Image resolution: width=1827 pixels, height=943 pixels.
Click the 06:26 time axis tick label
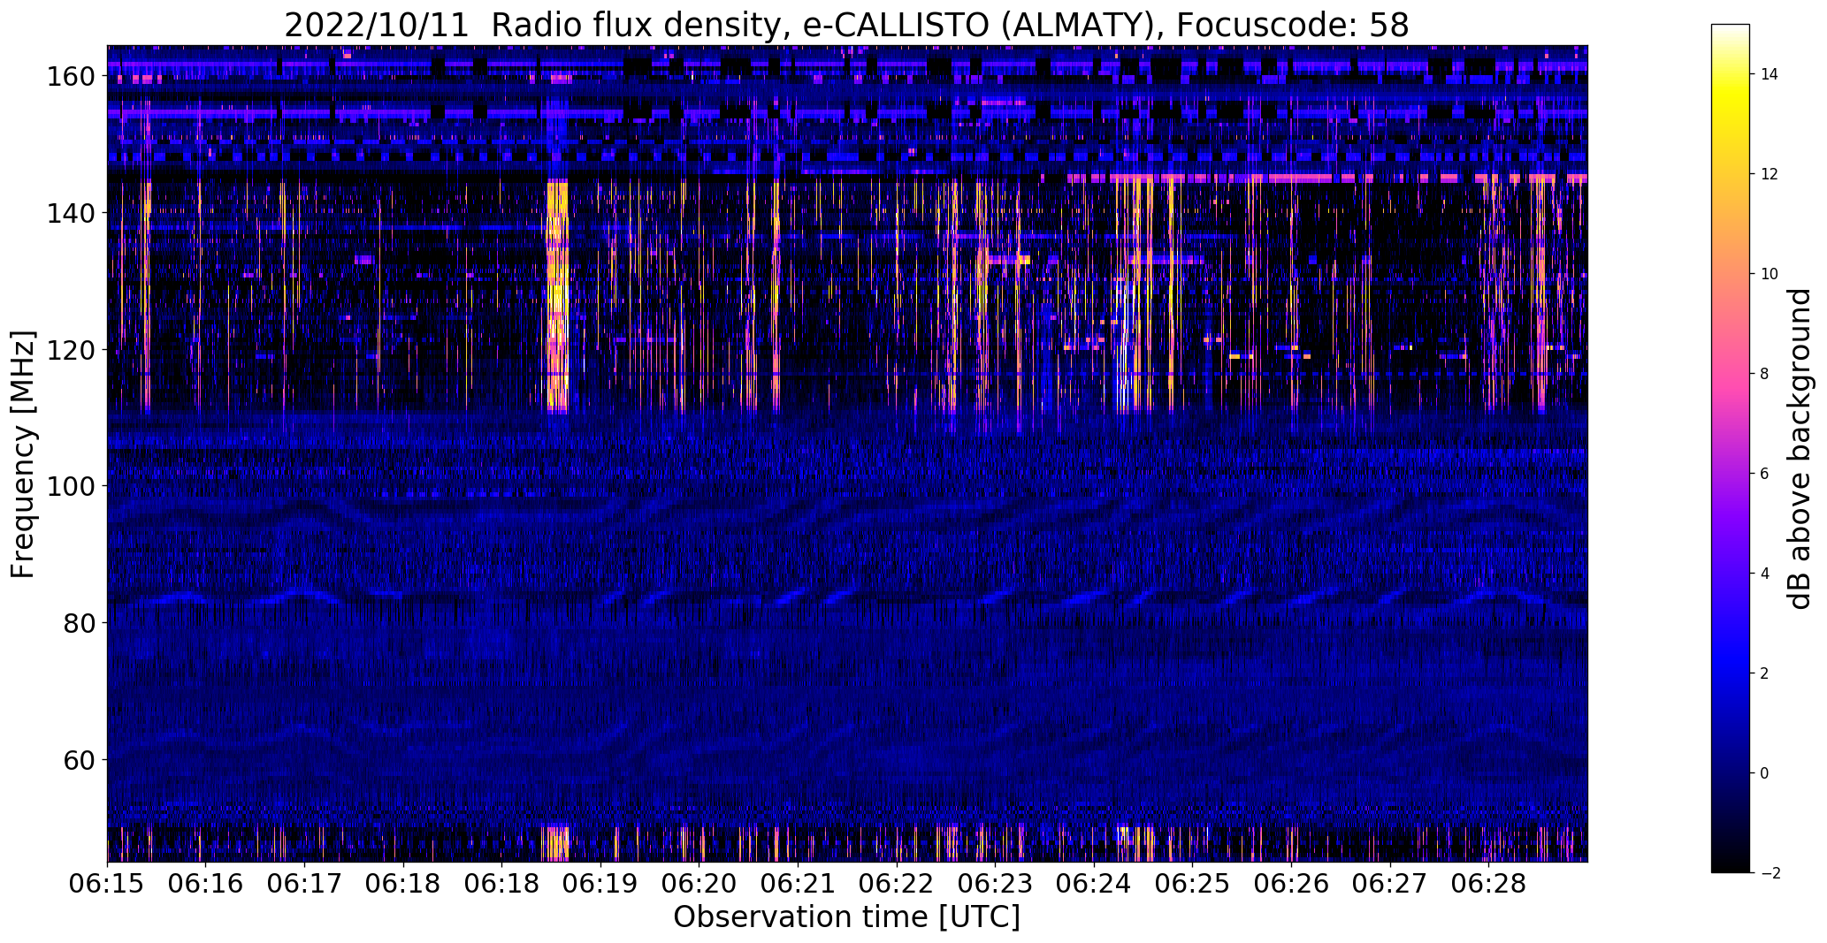[x=1291, y=885]
